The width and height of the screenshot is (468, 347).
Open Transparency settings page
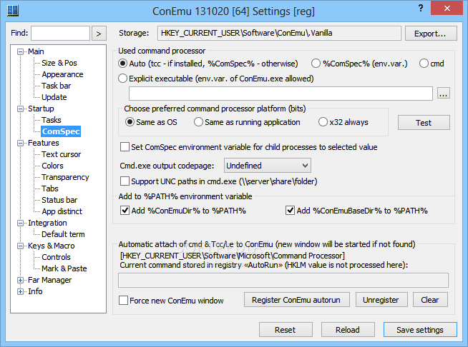[65, 177]
